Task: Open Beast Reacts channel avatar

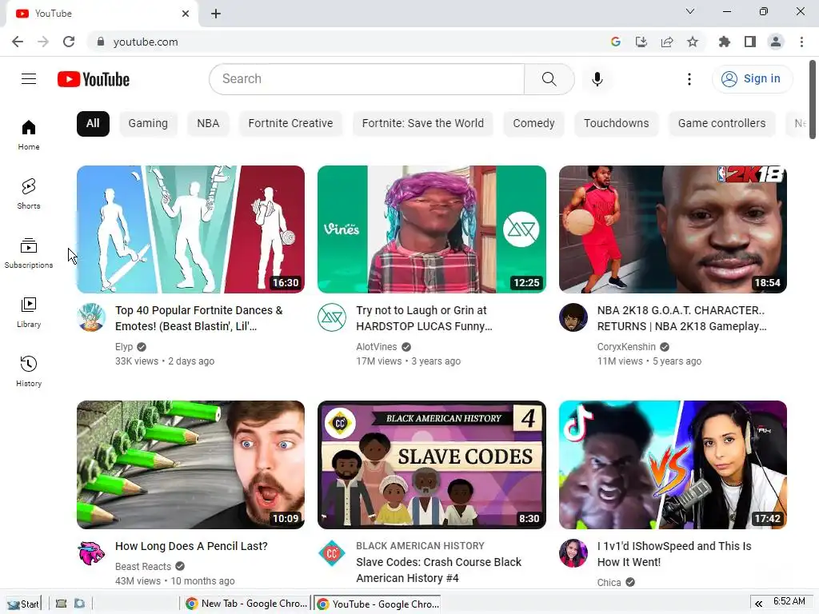Action: (x=91, y=553)
